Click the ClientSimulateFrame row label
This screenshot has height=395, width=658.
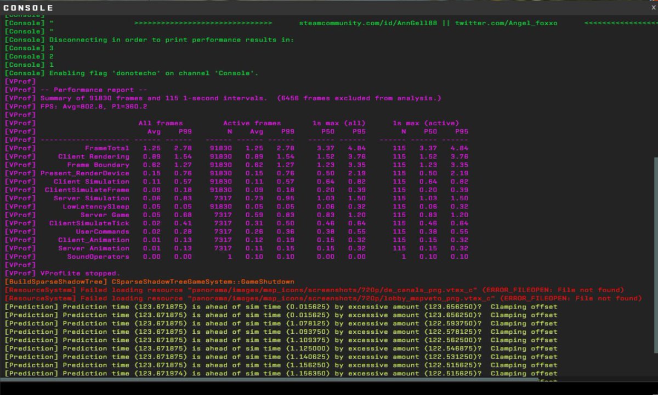pyautogui.click(x=87, y=190)
